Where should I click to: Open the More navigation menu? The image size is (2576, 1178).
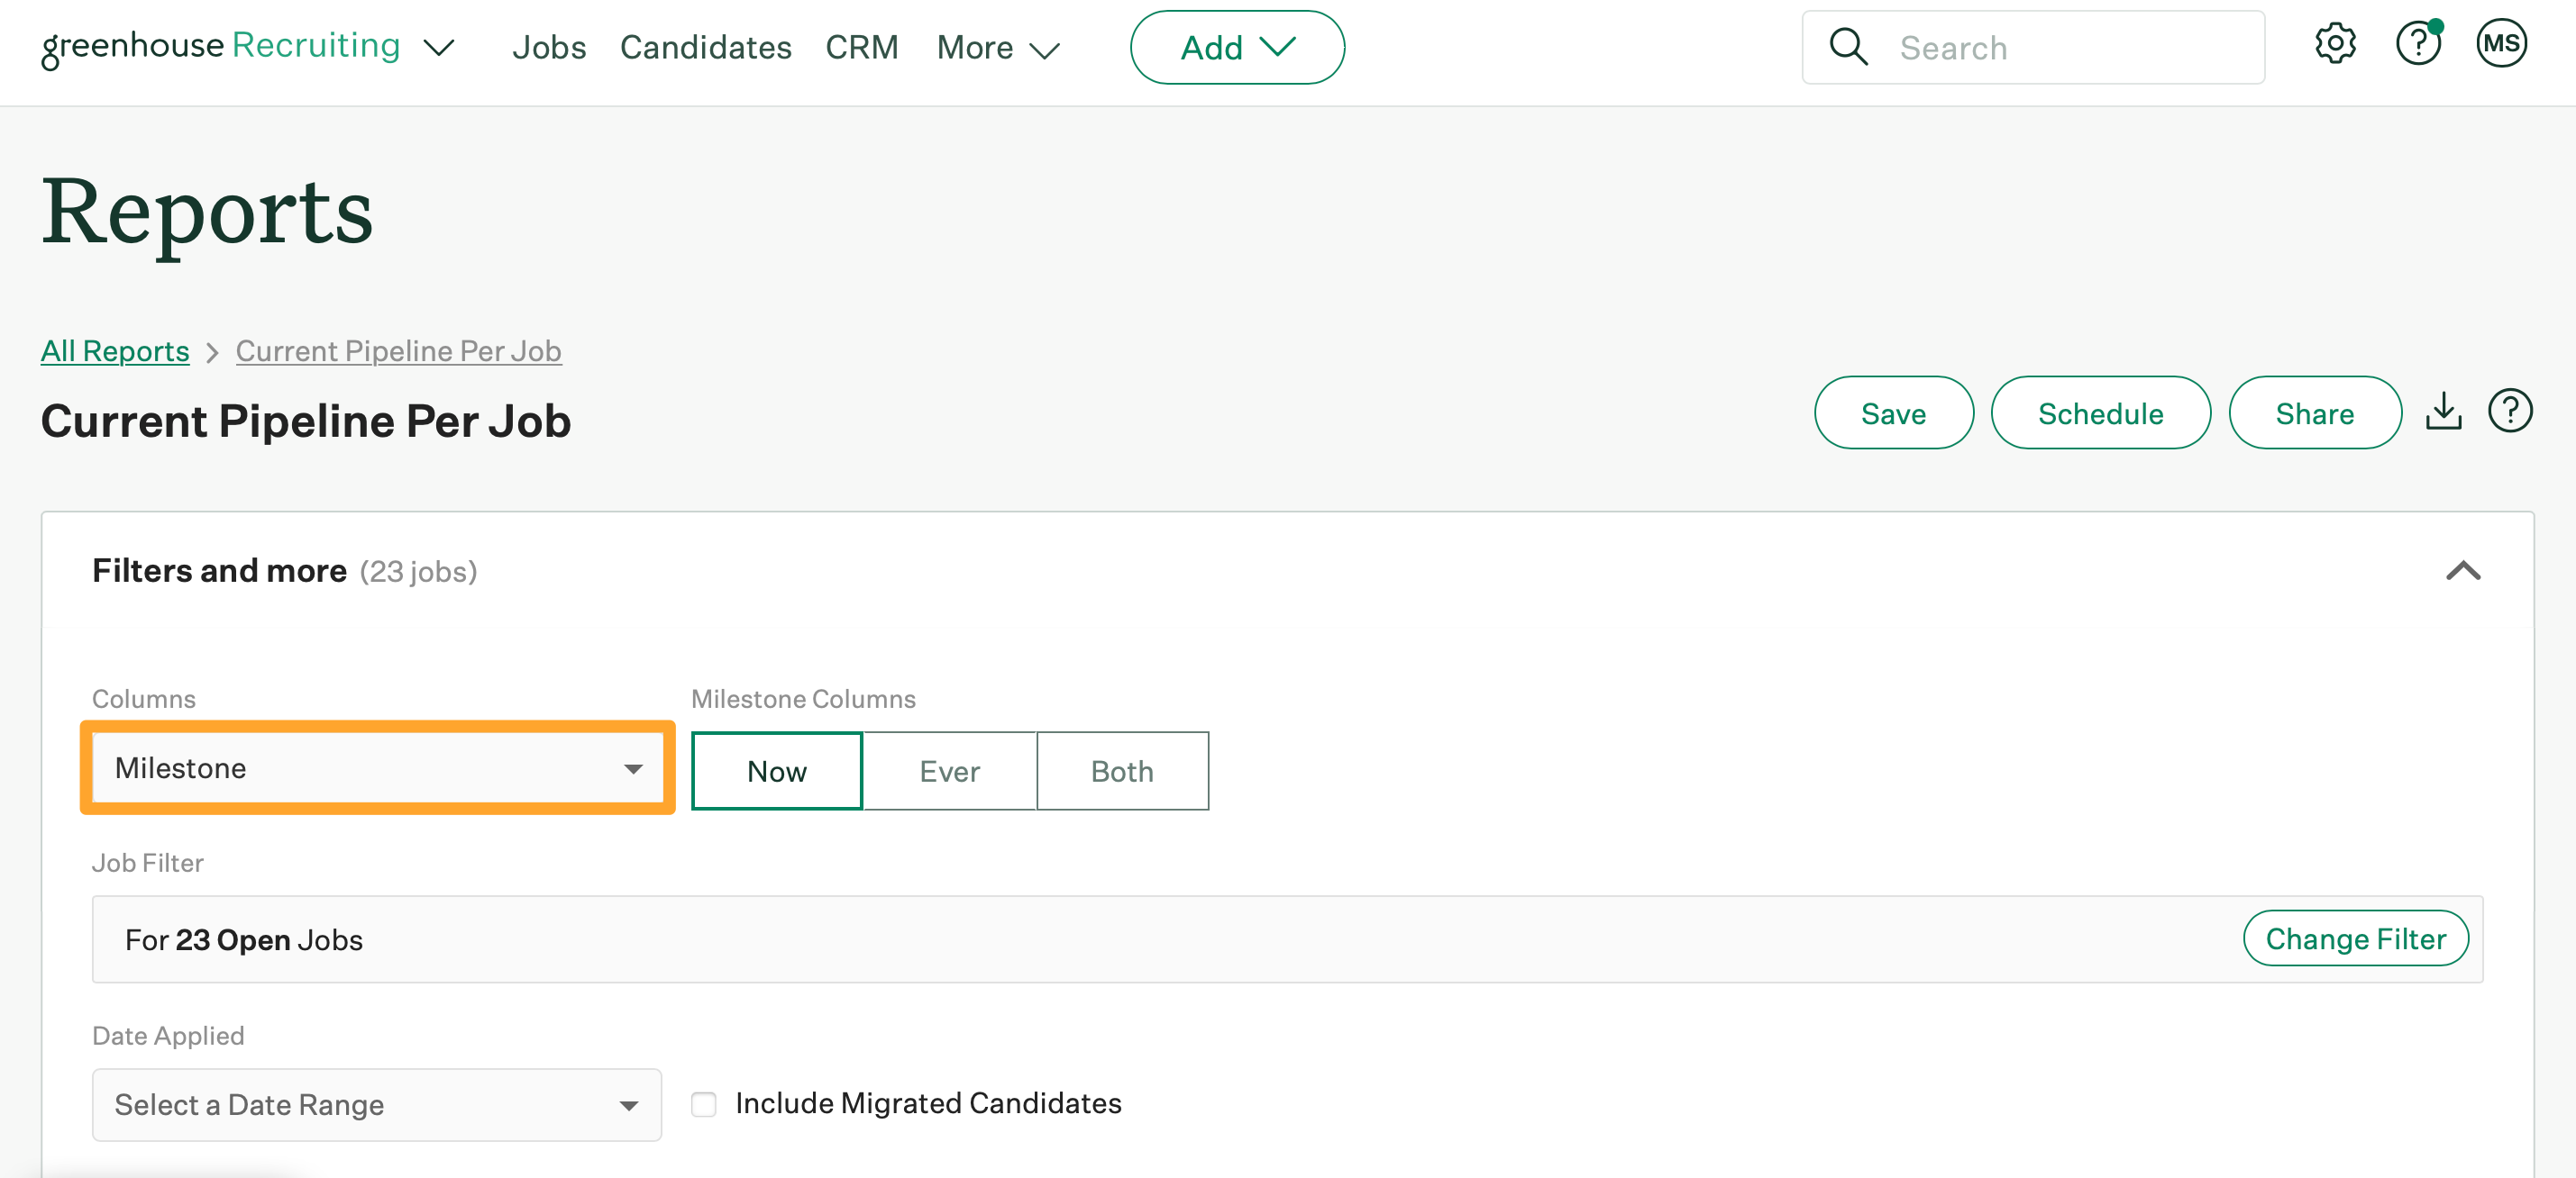point(997,47)
